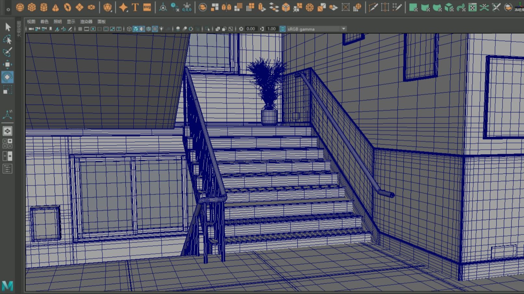Choose the Move tool
This screenshot has width=524, height=294.
[7, 65]
